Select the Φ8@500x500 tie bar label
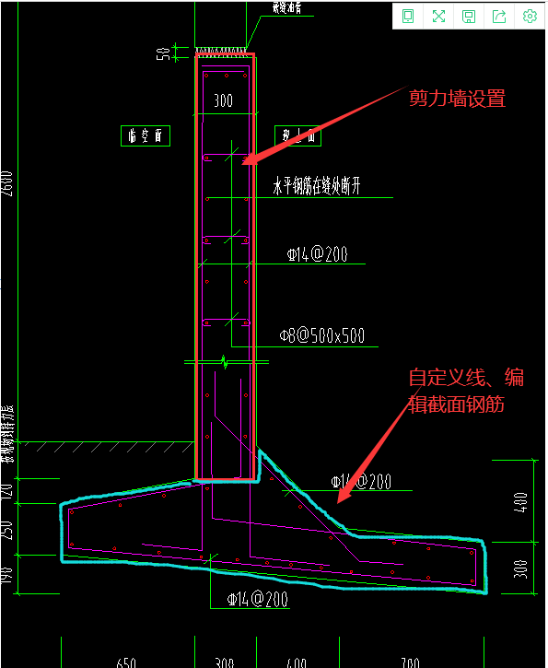Screen dimensions: 548x668 coord(322,335)
